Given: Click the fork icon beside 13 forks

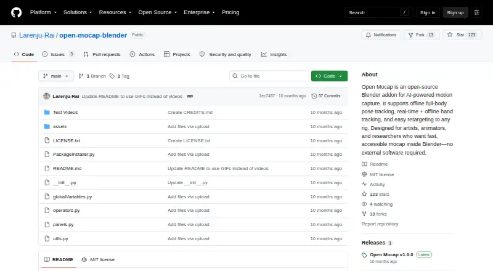Looking at the screenshot, I should pyautogui.click(x=364, y=214).
